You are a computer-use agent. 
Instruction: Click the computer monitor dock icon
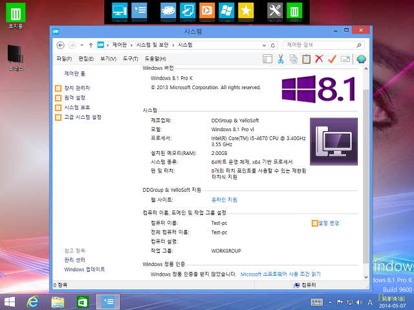(x=120, y=11)
